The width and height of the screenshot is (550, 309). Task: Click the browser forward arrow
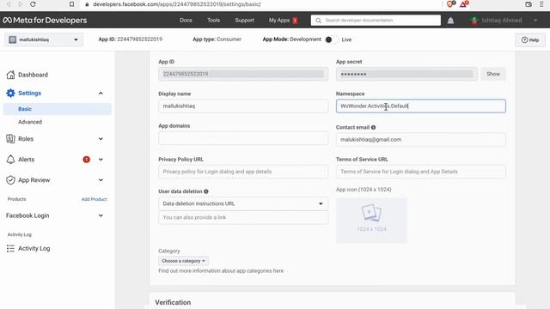(21, 4)
